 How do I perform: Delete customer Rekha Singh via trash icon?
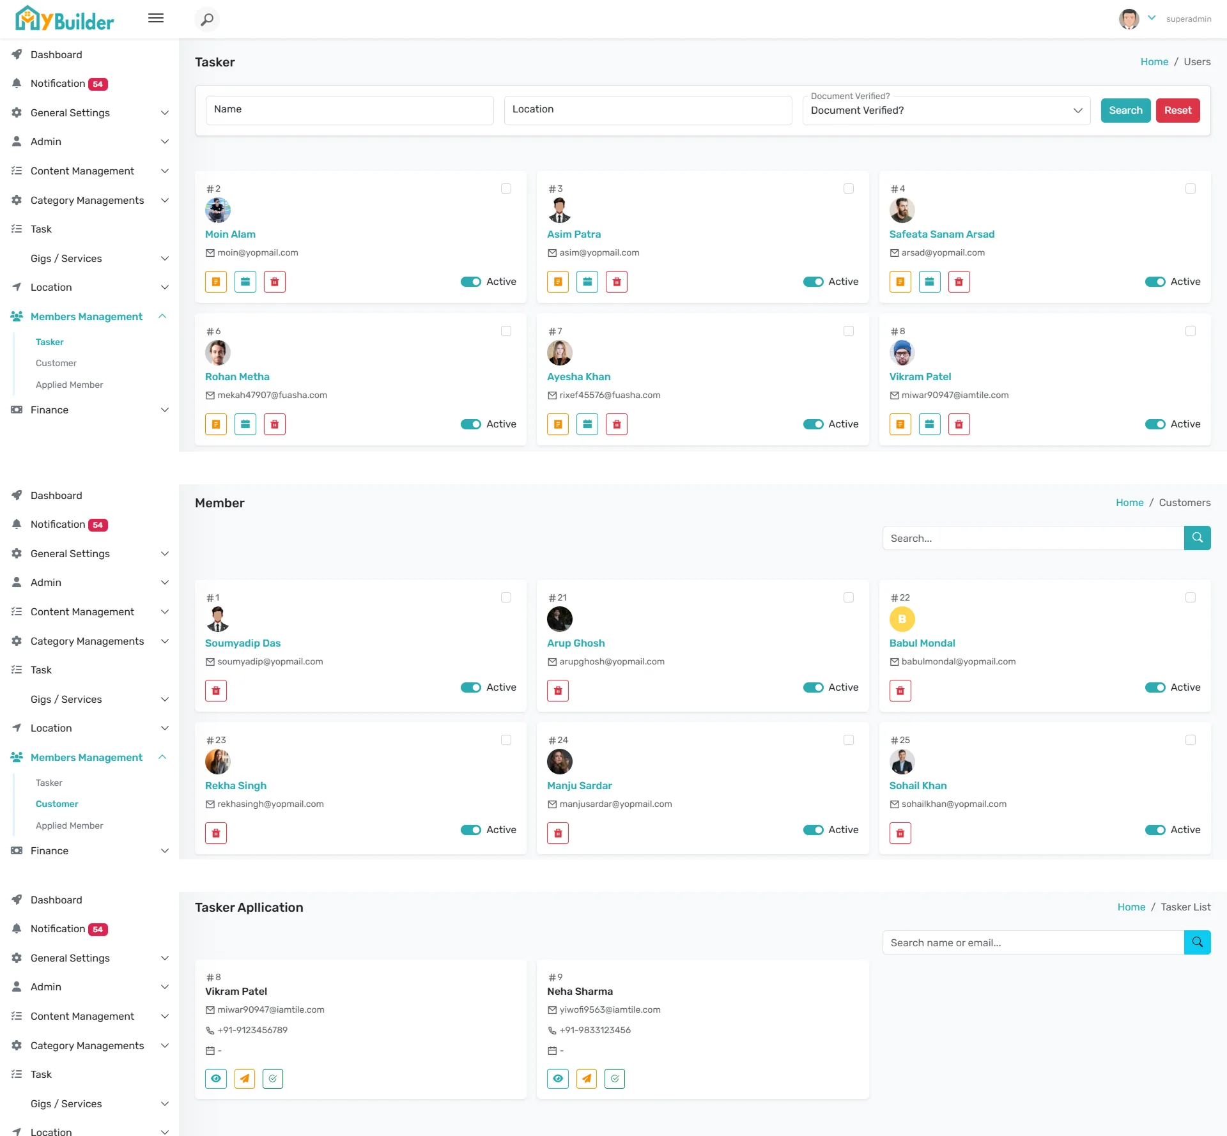pyautogui.click(x=216, y=833)
